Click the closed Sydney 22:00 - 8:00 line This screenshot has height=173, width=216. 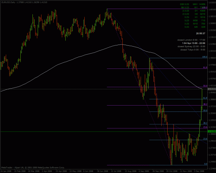tap(191, 46)
